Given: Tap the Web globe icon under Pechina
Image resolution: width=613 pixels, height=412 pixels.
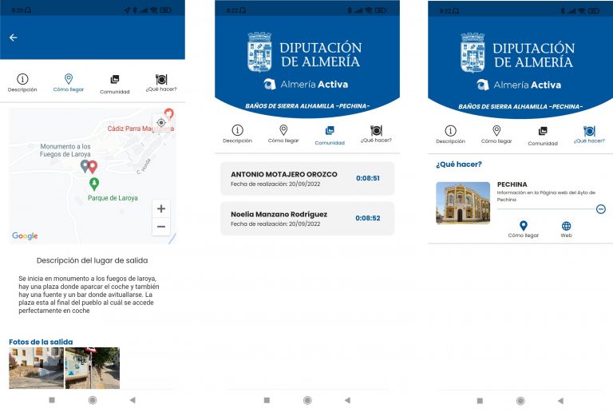Looking at the screenshot, I should (x=566, y=227).
